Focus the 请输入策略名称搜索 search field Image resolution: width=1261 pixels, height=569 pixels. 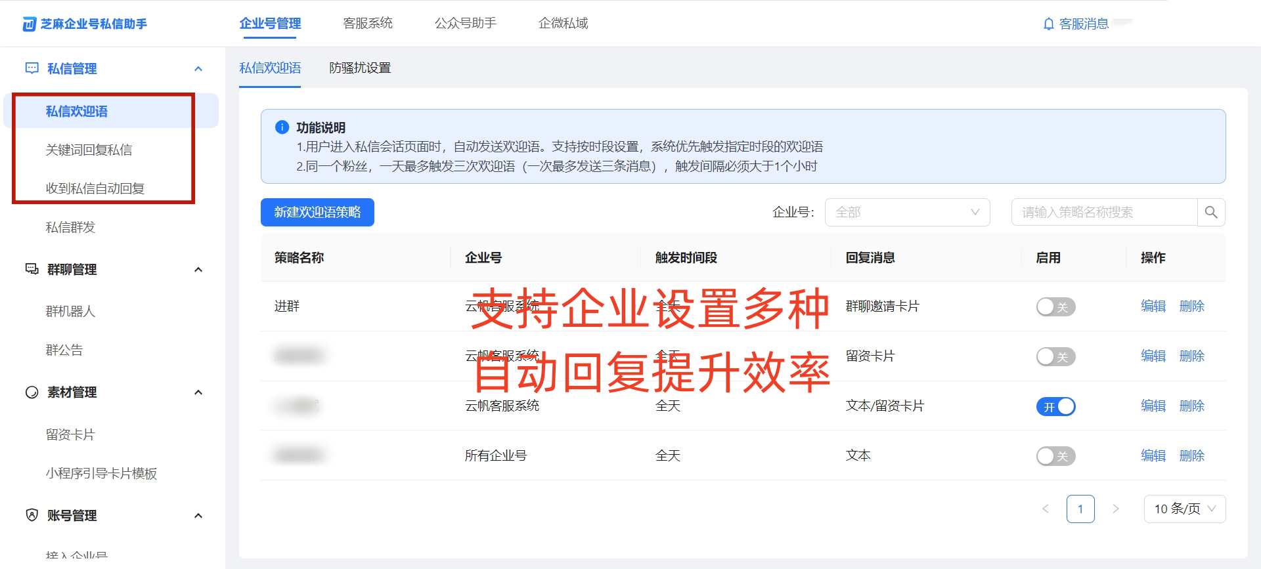click(1104, 212)
